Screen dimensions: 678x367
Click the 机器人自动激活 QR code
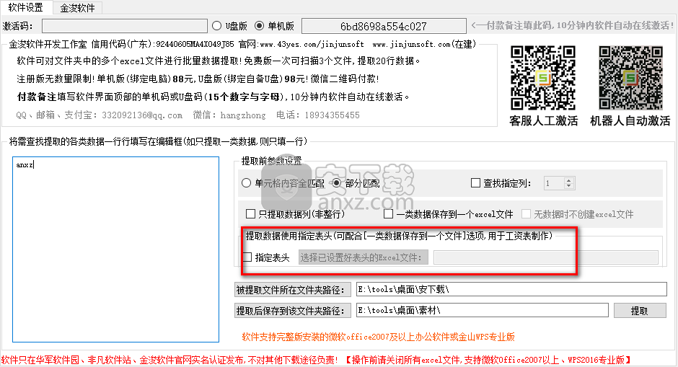point(630,78)
